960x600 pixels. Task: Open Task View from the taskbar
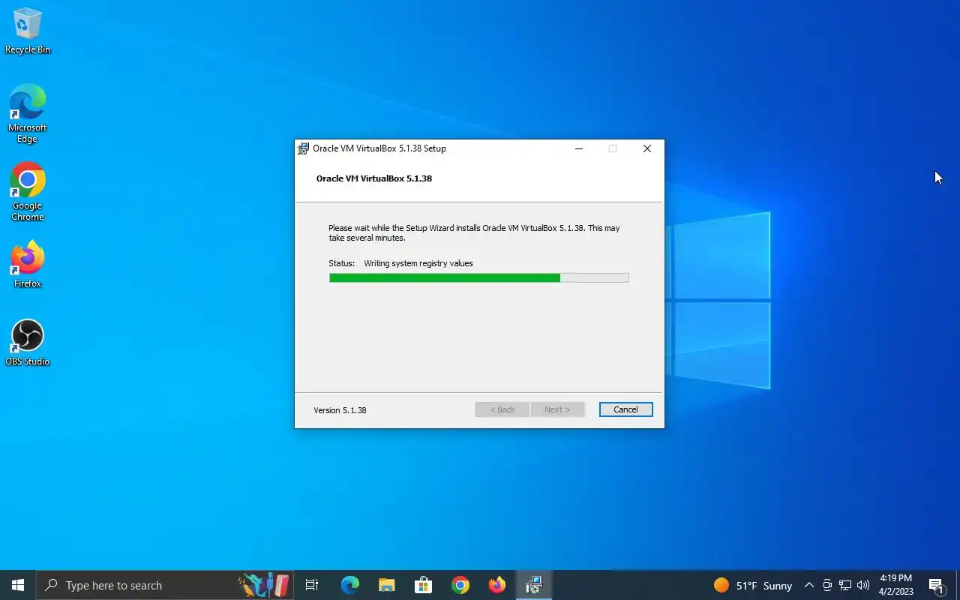tap(312, 585)
